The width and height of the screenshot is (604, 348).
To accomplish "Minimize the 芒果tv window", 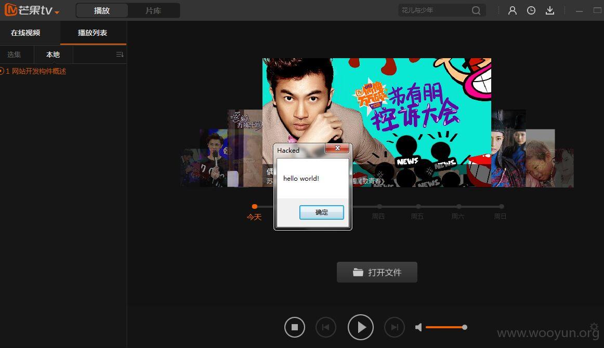I will (580, 11).
